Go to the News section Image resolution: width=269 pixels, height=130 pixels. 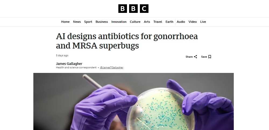tap(77, 22)
